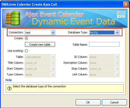
Task: Click into the Table Name field
Action: point(104,44)
